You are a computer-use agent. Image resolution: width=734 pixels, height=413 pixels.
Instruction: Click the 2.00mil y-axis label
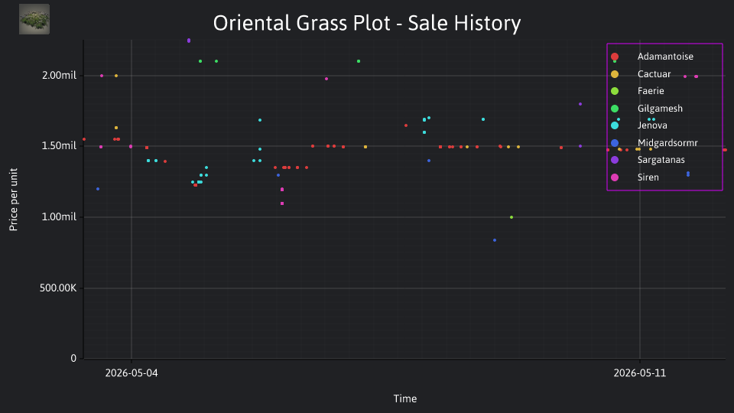coord(59,76)
